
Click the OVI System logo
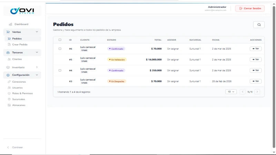pyautogui.click(x=22, y=11)
